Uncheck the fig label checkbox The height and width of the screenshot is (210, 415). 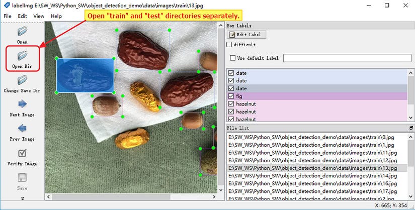[231, 96]
